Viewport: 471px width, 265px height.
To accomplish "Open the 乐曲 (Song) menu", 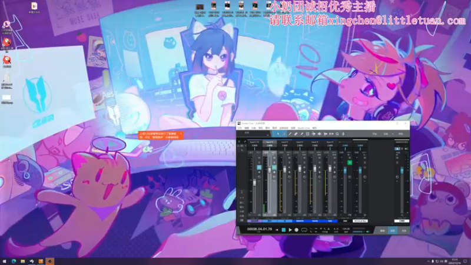I will pyautogui.click(x=254, y=128).
